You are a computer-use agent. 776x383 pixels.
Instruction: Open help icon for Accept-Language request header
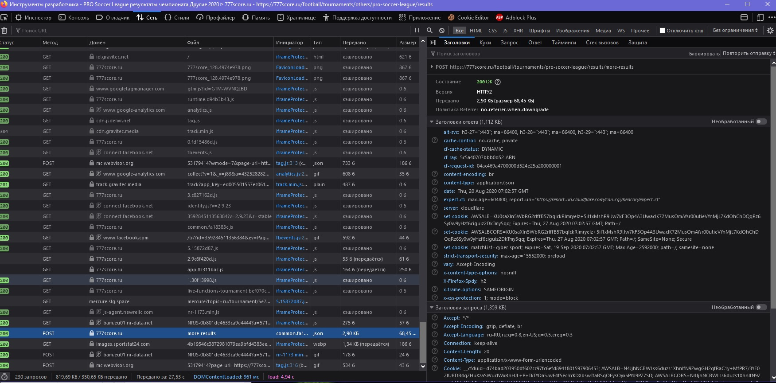click(x=435, y=335)
